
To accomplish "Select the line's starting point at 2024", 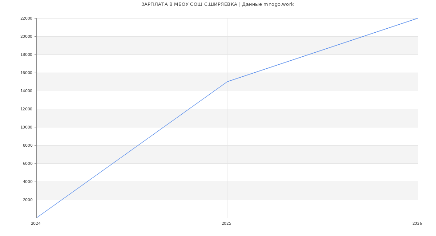I will point(36,218).
